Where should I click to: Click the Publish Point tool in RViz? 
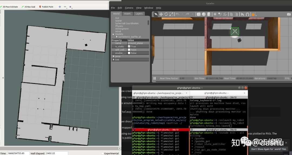click(x=46, y=7)
